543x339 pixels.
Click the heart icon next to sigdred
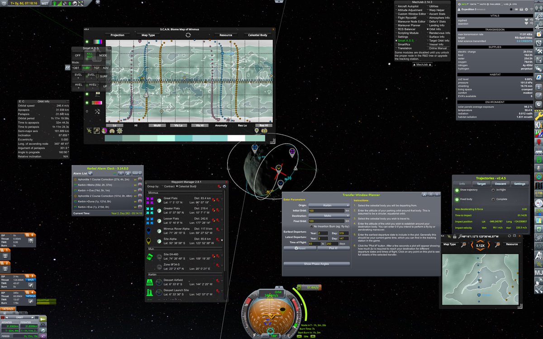(x=527, y=20)
